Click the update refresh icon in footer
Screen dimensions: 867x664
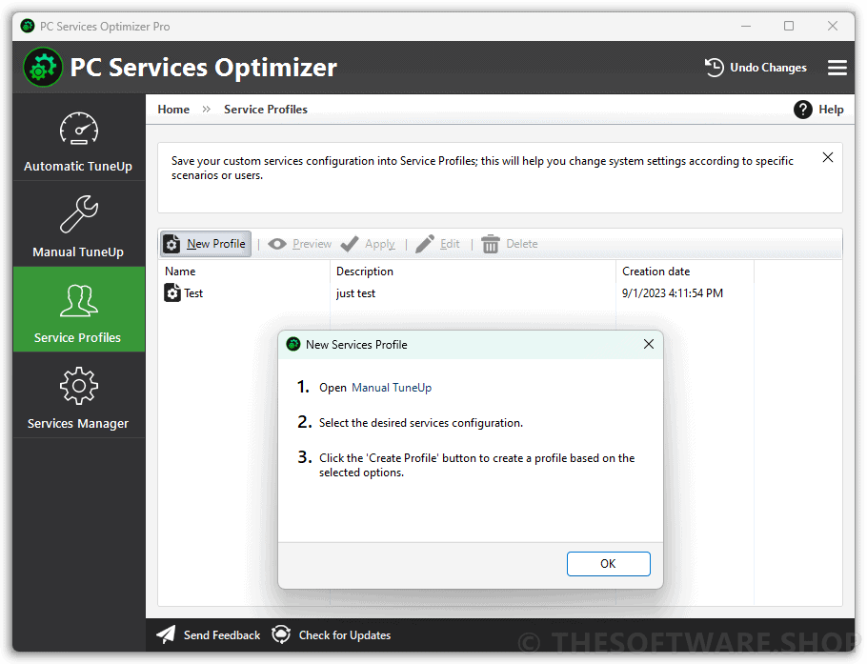click(281, 634)
